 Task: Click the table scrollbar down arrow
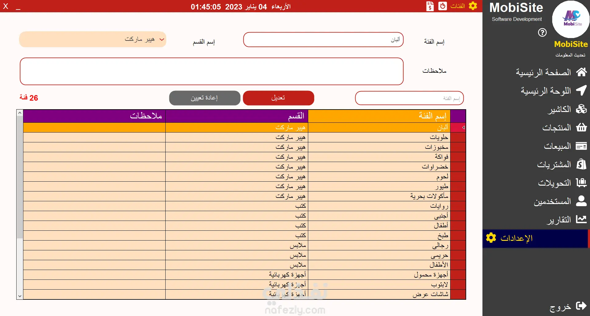click(x=20, y=296)
